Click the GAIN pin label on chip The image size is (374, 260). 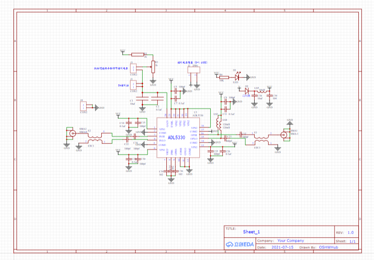(167, 124)
